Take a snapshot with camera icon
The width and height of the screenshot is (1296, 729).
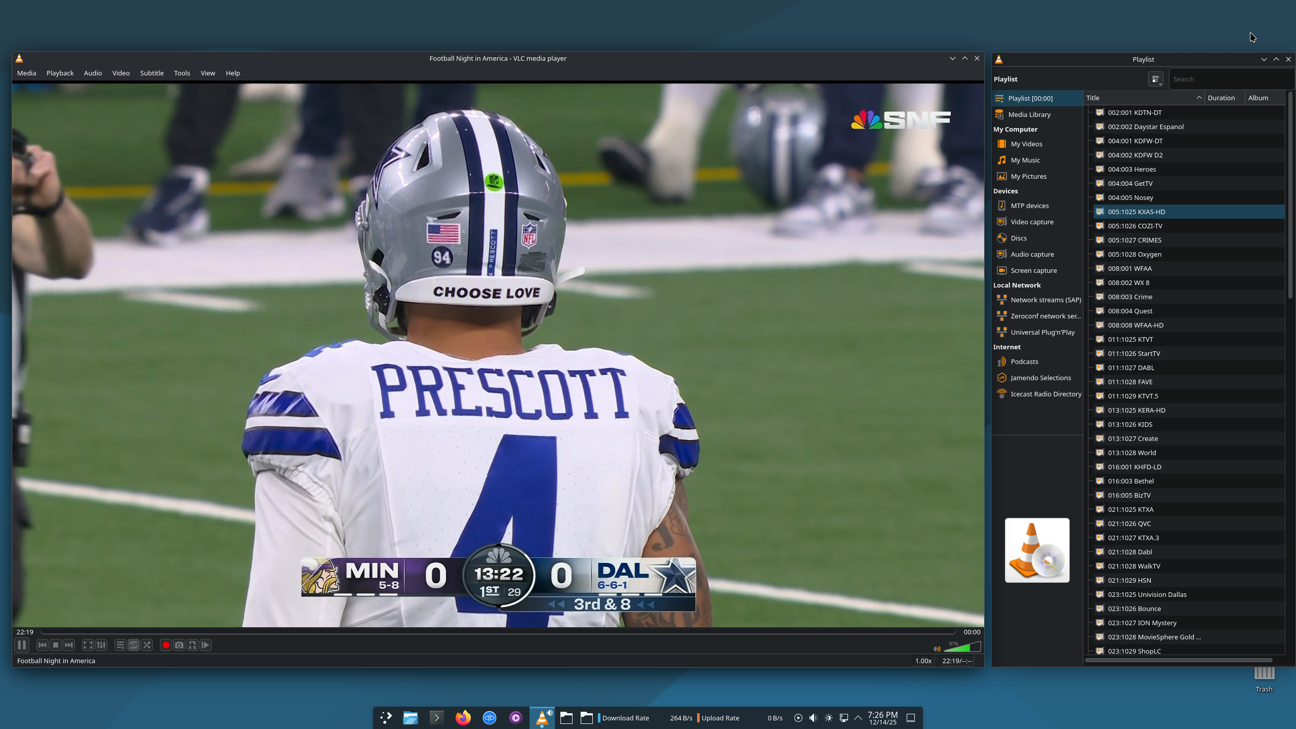pos(179,645)
